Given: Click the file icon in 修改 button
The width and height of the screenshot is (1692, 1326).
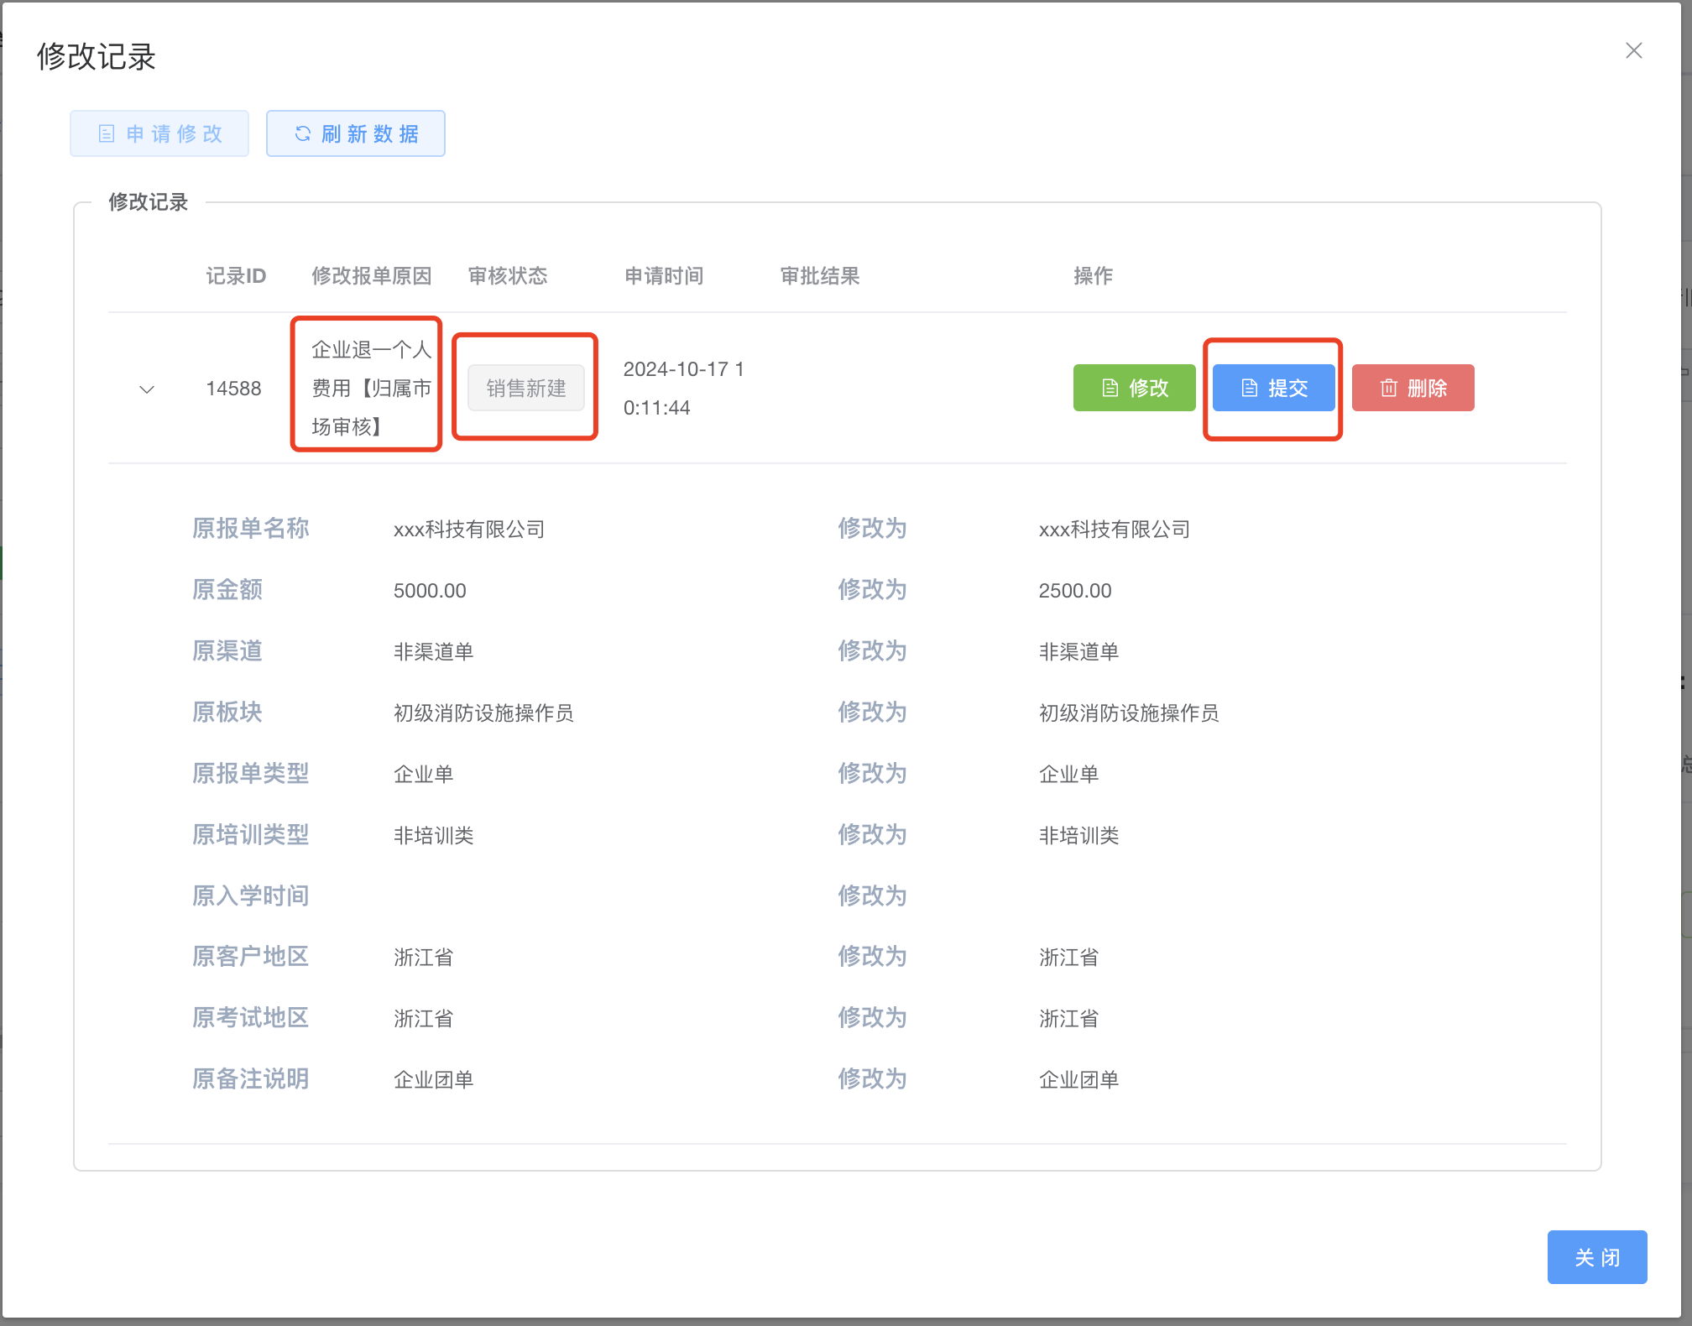Looking at the screenshot, I should (1110, 388).
